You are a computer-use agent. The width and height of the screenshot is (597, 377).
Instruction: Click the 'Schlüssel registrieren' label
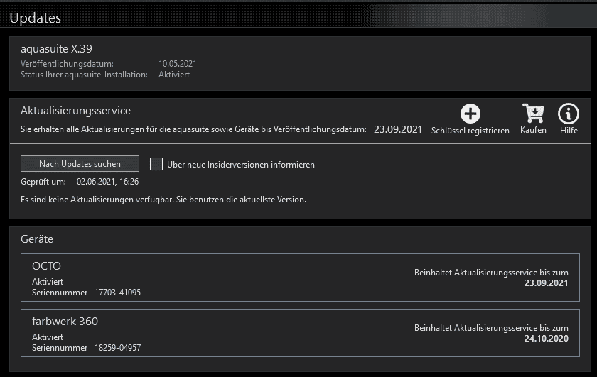tap(470, 131)
